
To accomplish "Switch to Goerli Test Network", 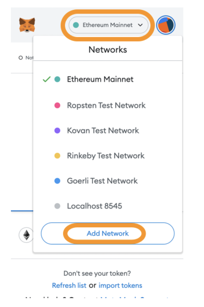I will 108,181.
